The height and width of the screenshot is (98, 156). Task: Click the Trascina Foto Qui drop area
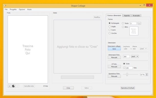(x=28, y=49)
